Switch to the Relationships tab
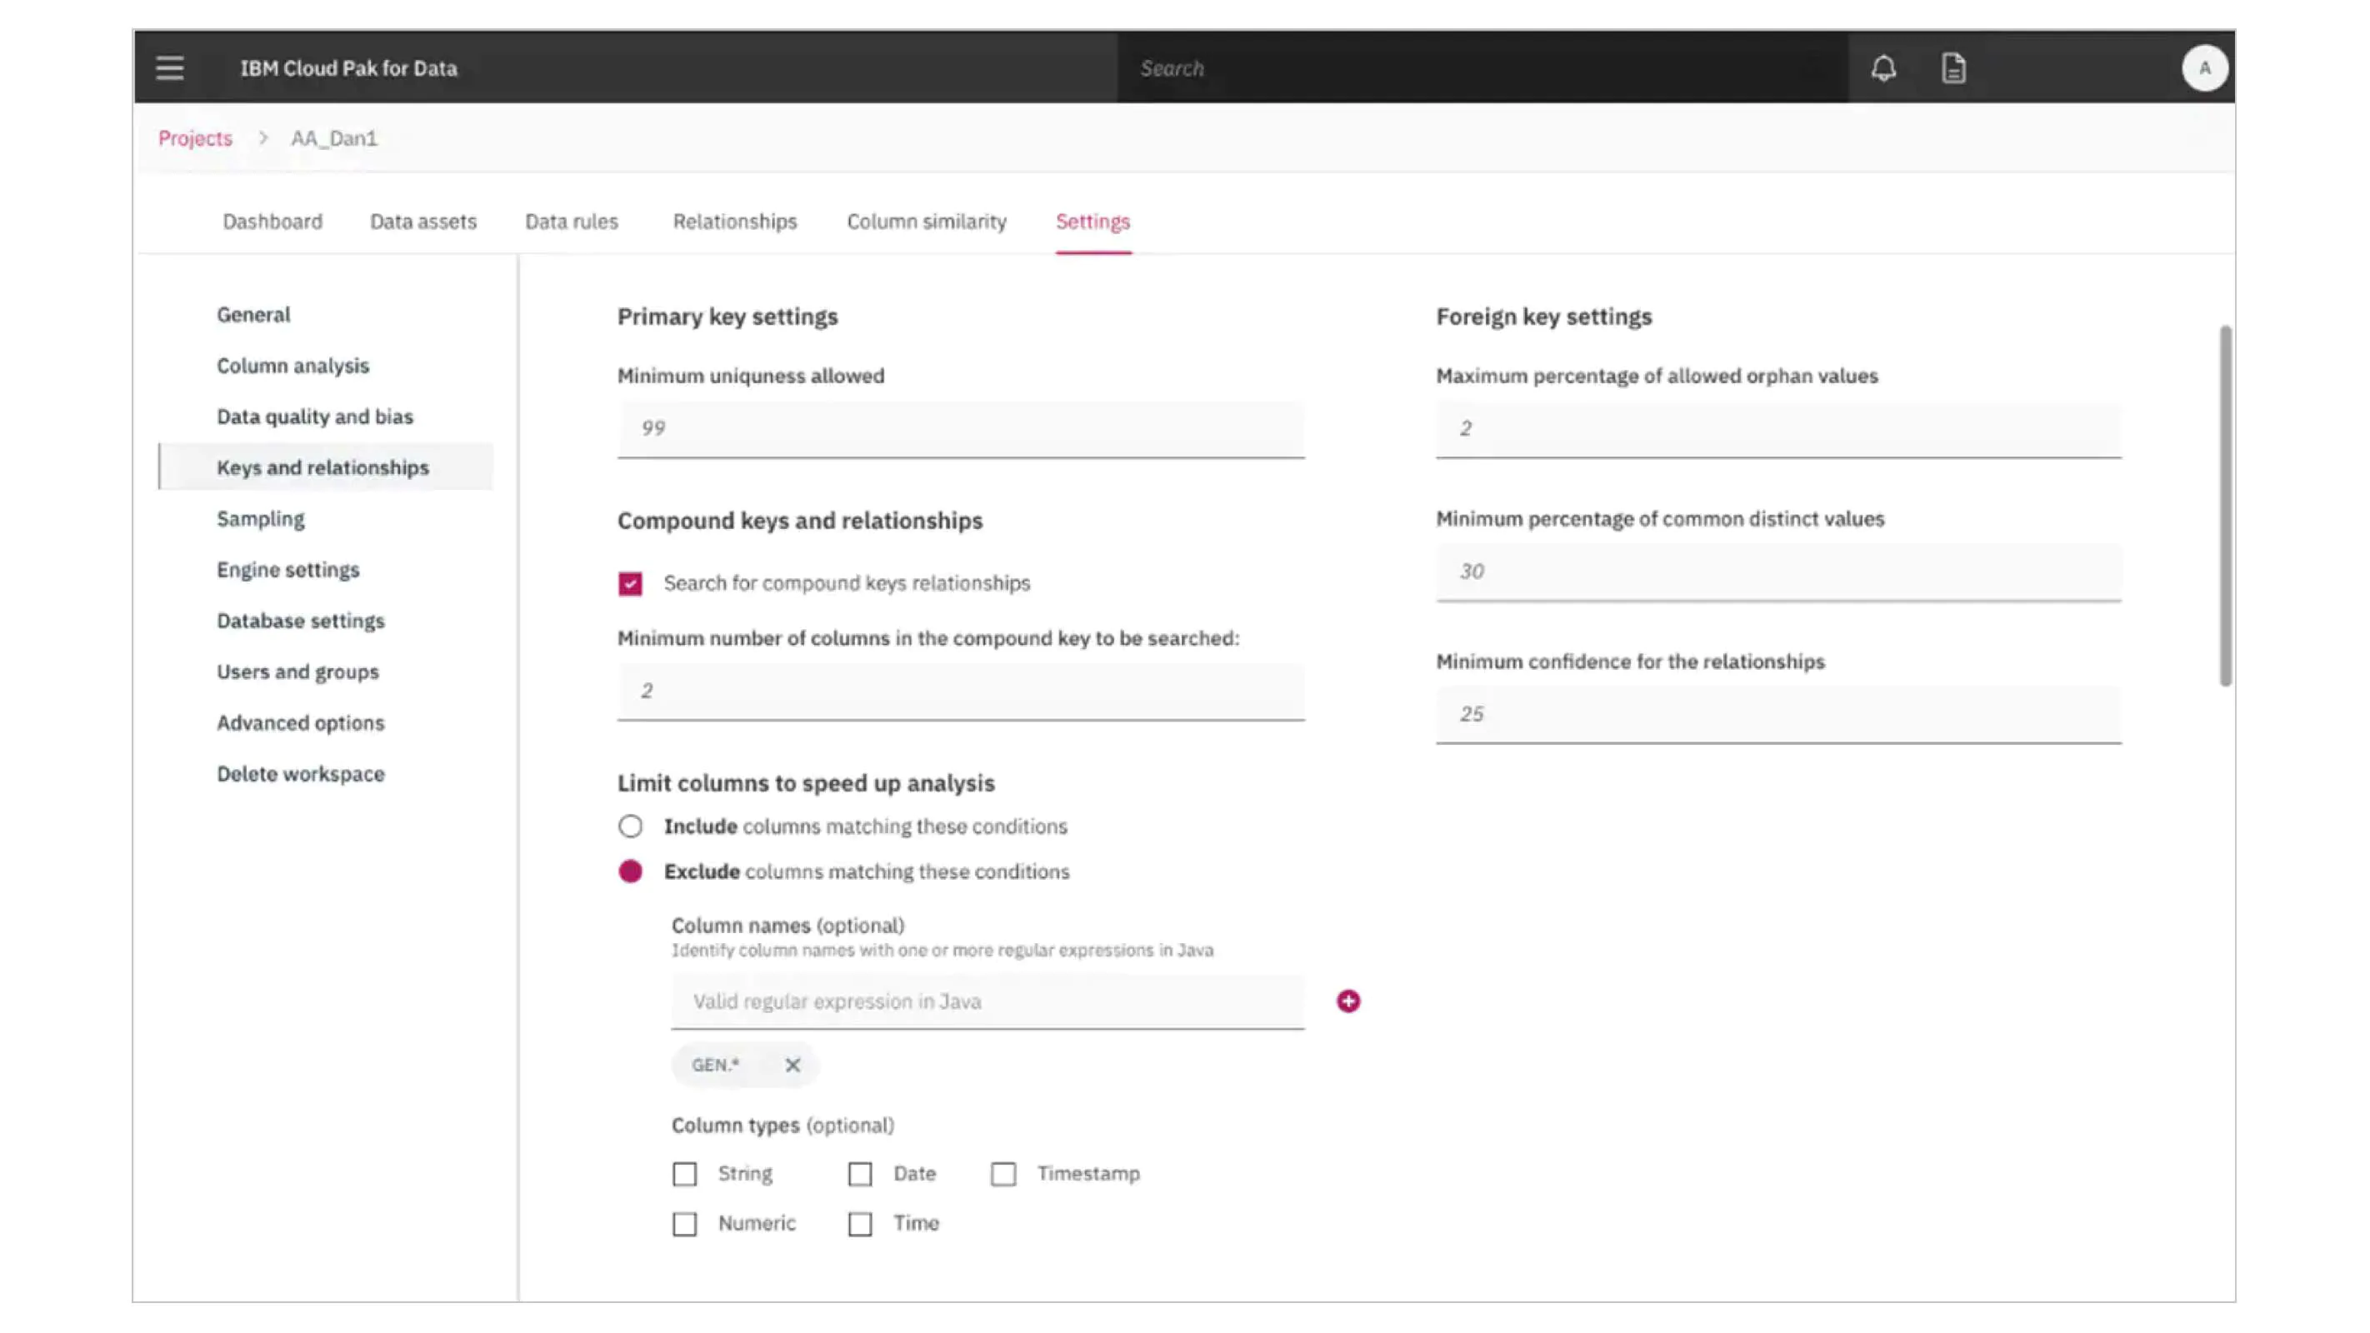2370x1333 pixels. pos(734,222)
